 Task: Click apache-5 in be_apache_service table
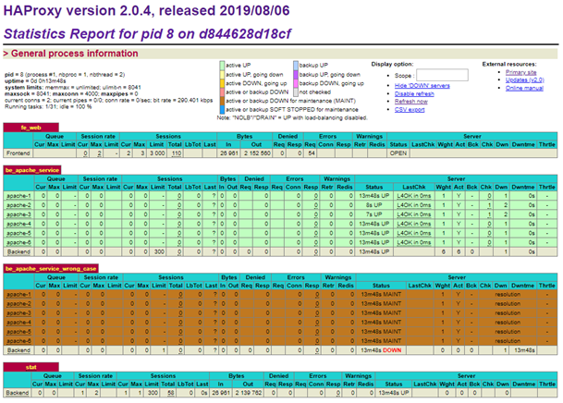coord(18,233)
